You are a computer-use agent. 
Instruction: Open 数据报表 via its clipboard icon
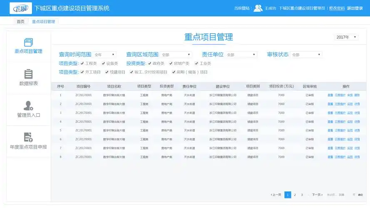[x=28, y=74]
